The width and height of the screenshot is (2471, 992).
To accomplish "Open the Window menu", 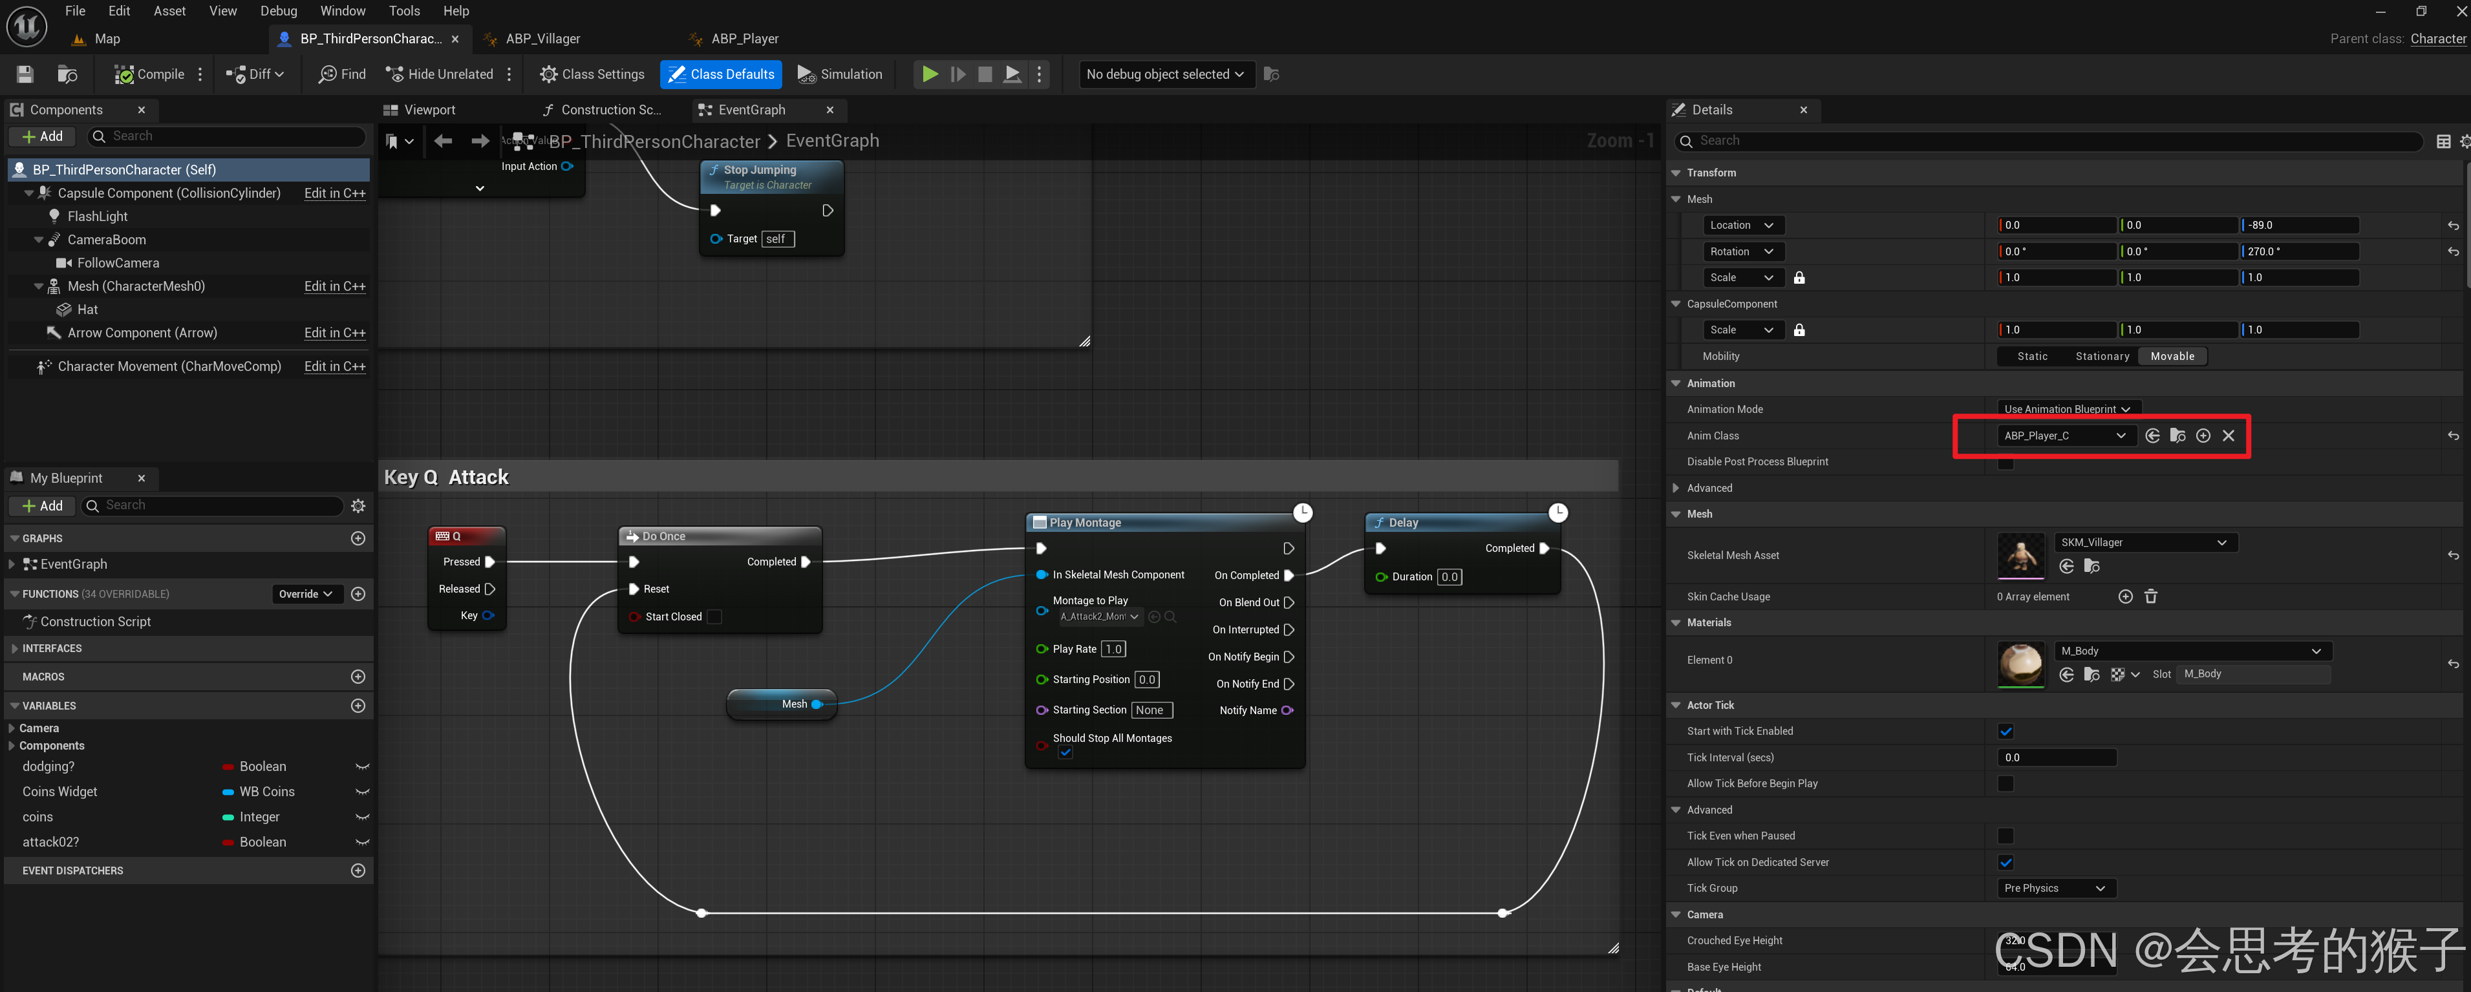I will coord(343,10).
